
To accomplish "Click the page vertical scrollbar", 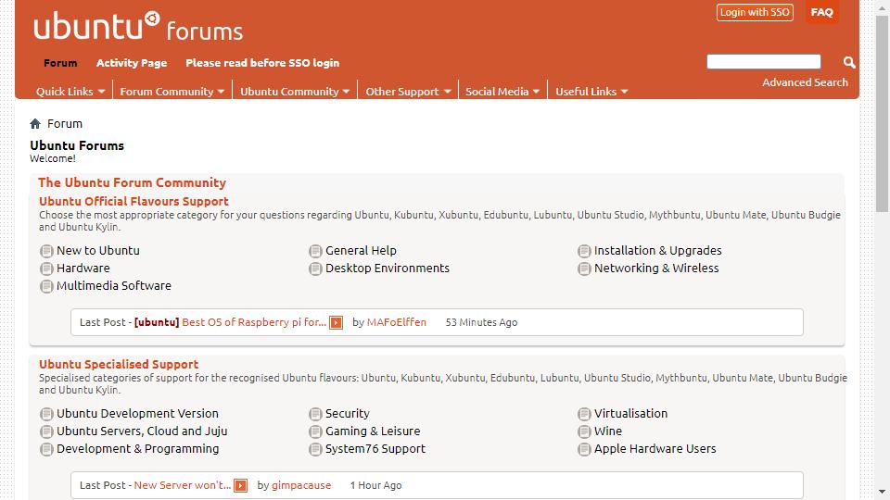I will click(882, 113).
